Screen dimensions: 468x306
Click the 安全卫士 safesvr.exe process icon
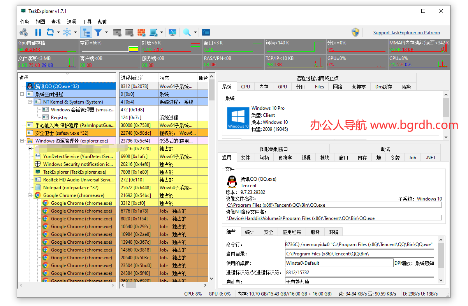point(30,133)
